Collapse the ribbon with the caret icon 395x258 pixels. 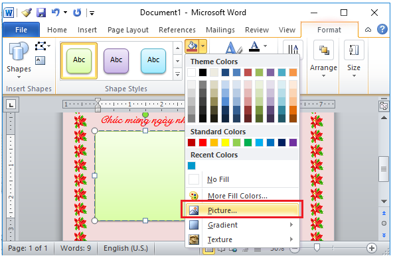(x=368, y=30)
